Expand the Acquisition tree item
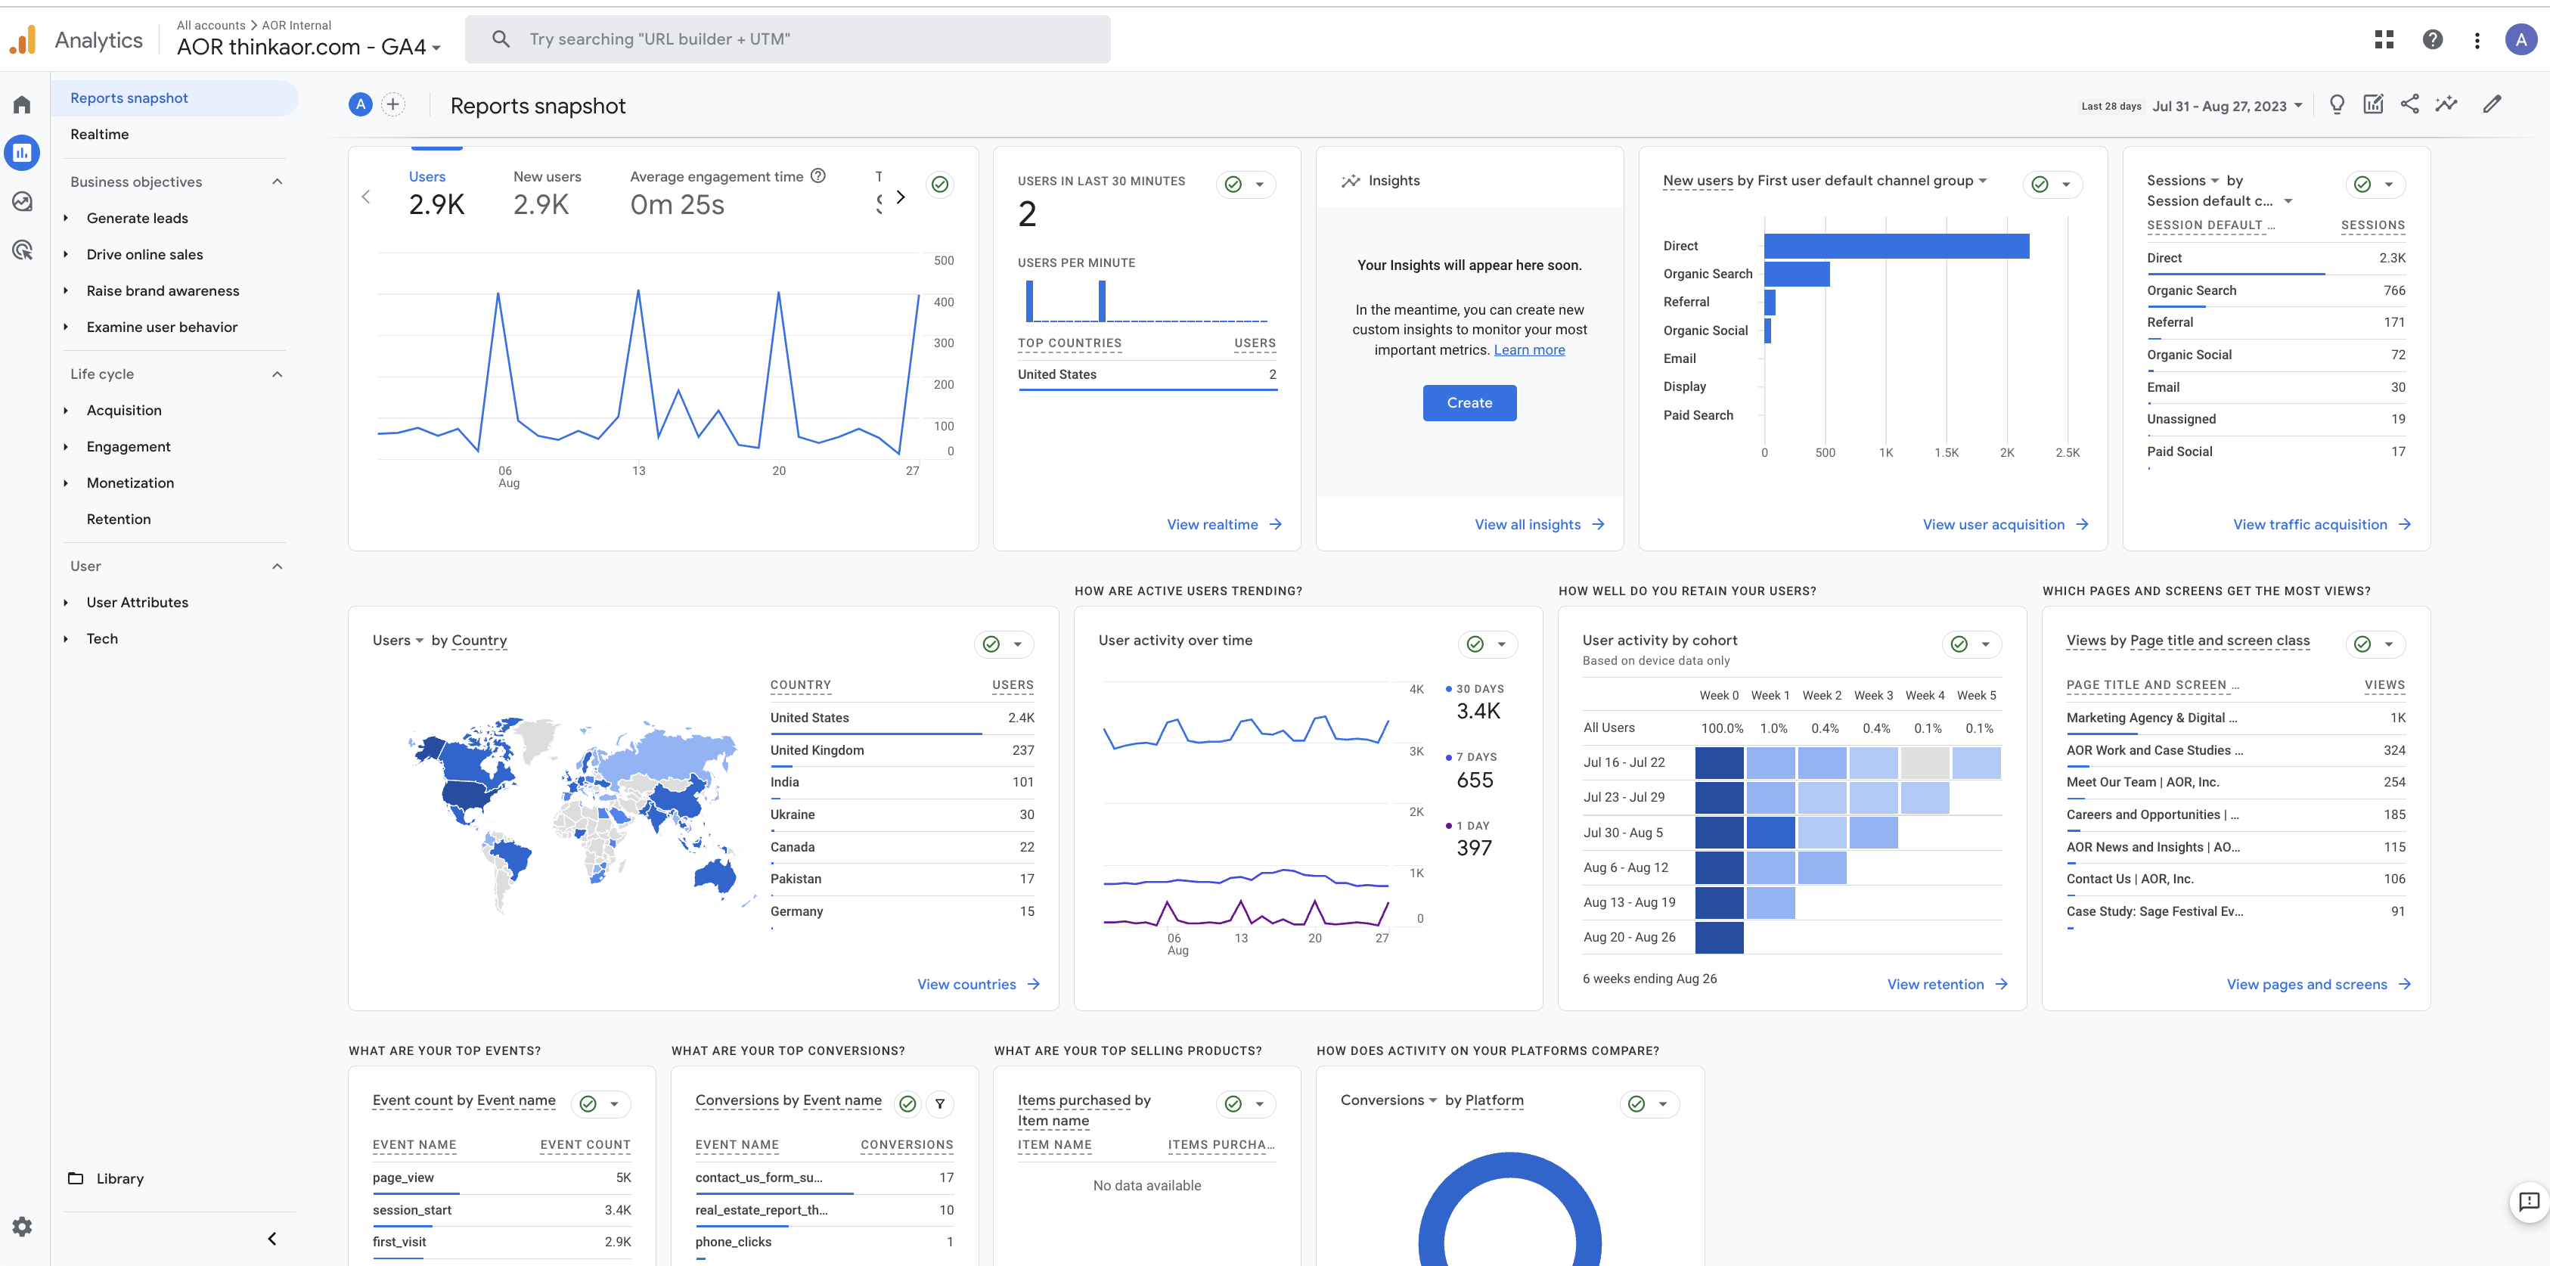The image size is (2550, 1266). pos(65,410)
